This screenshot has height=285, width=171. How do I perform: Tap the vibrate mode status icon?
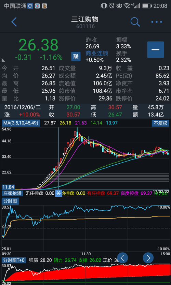click(x=104, y=6)
